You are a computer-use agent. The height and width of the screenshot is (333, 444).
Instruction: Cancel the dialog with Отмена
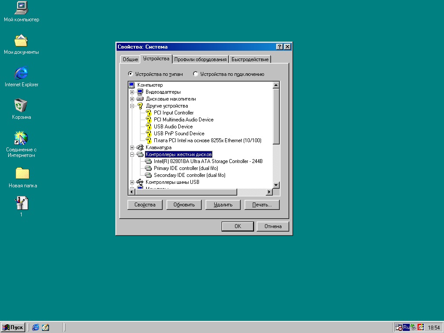(x=273, y=226)
